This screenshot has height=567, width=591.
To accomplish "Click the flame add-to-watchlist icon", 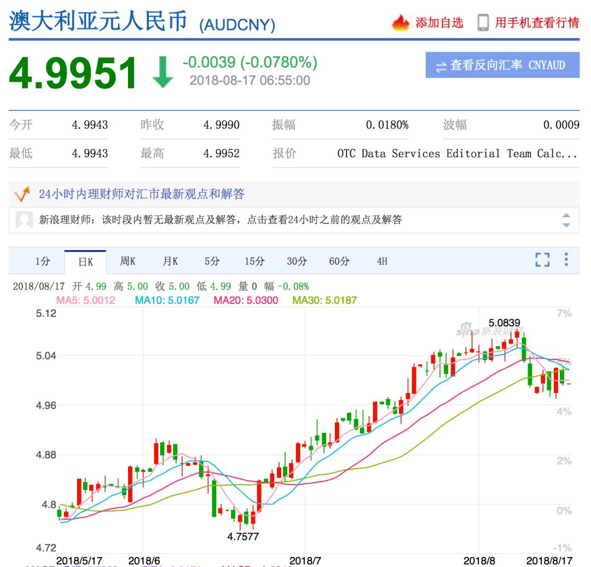I will click(401, 22).
